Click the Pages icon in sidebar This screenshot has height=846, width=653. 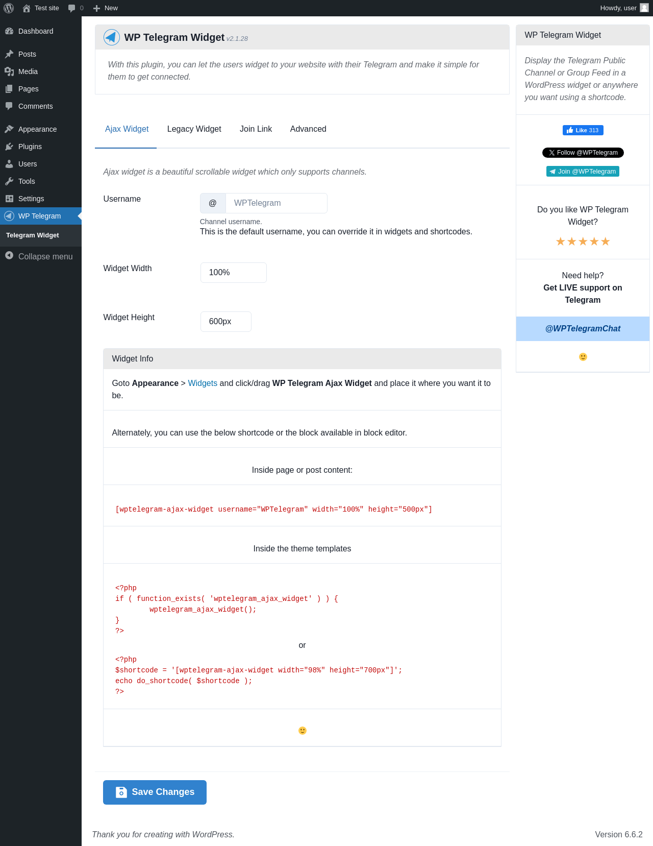point(9,89)
